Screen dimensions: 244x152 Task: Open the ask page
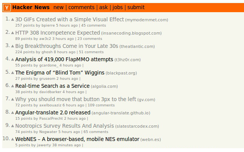tap(103, 7)
